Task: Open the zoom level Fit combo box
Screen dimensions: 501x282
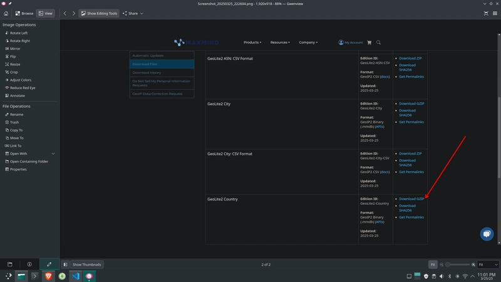Action: coord(488,264)
